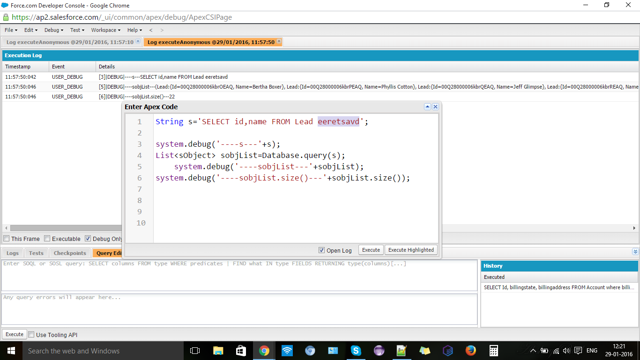
Task: Click the forward arrow in the menu bar
Action: coord(162,30)
